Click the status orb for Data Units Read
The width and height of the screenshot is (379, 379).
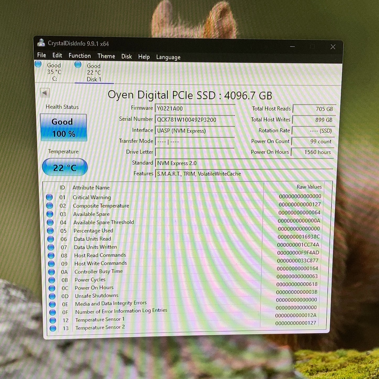tap(51, 239)
